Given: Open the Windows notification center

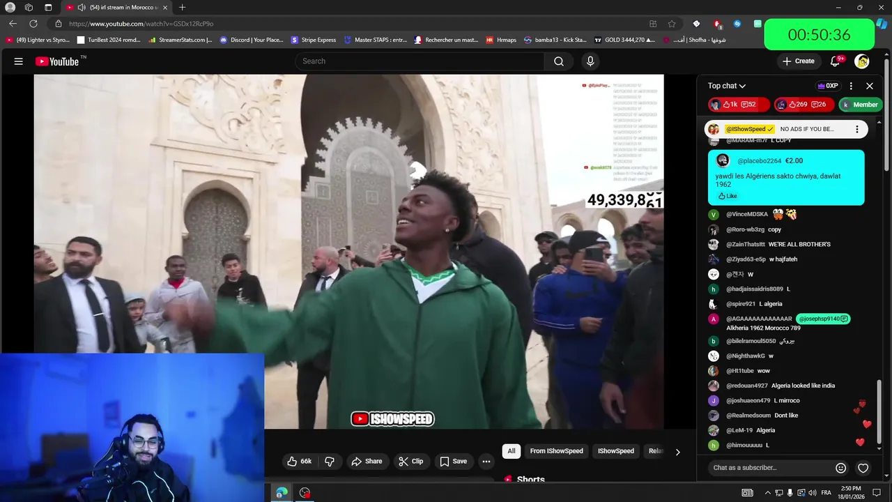Looking at the screenshot, I should tap(877, 493).
